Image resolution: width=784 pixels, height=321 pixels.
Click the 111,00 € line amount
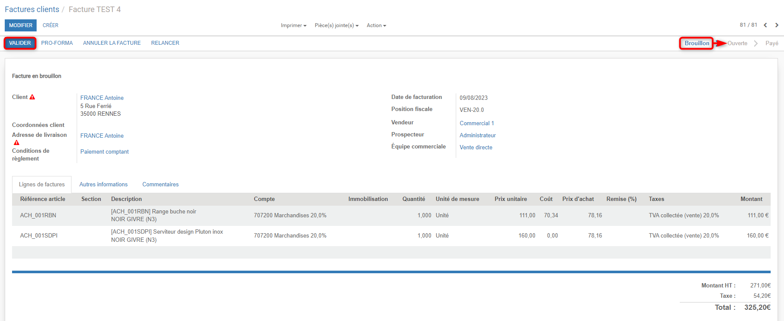point(758,216)
